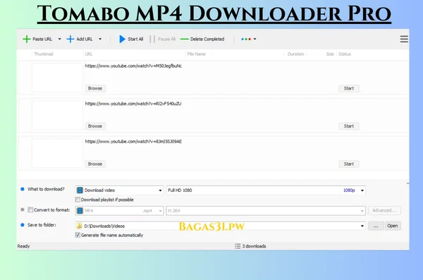
Task: Click the 3 downloads status text
Action: 254,246
